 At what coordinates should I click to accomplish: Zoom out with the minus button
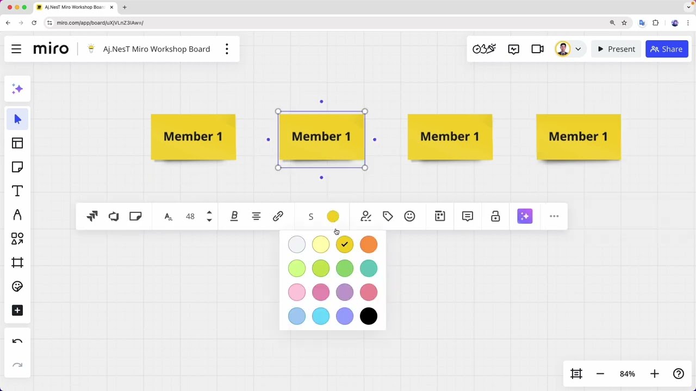600,374
